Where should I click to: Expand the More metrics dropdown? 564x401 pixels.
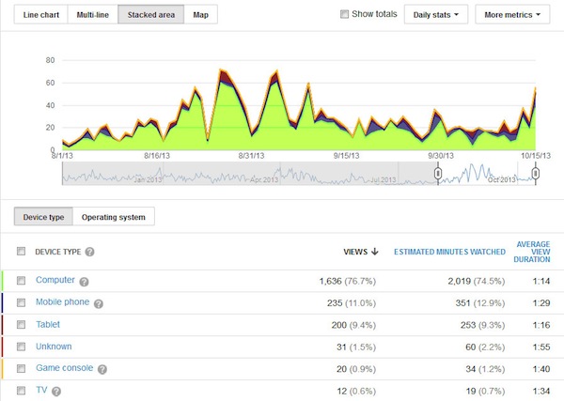coord(512,15)
